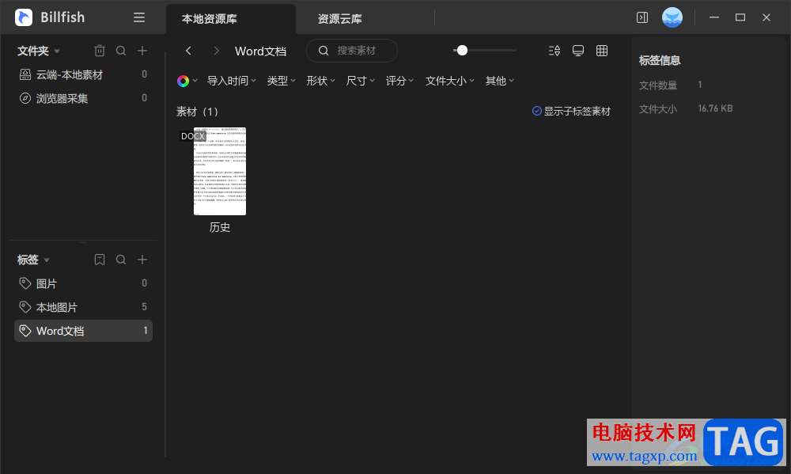Close the Billfish window
This screenshot has height=474, width=791.
(766, 17)
